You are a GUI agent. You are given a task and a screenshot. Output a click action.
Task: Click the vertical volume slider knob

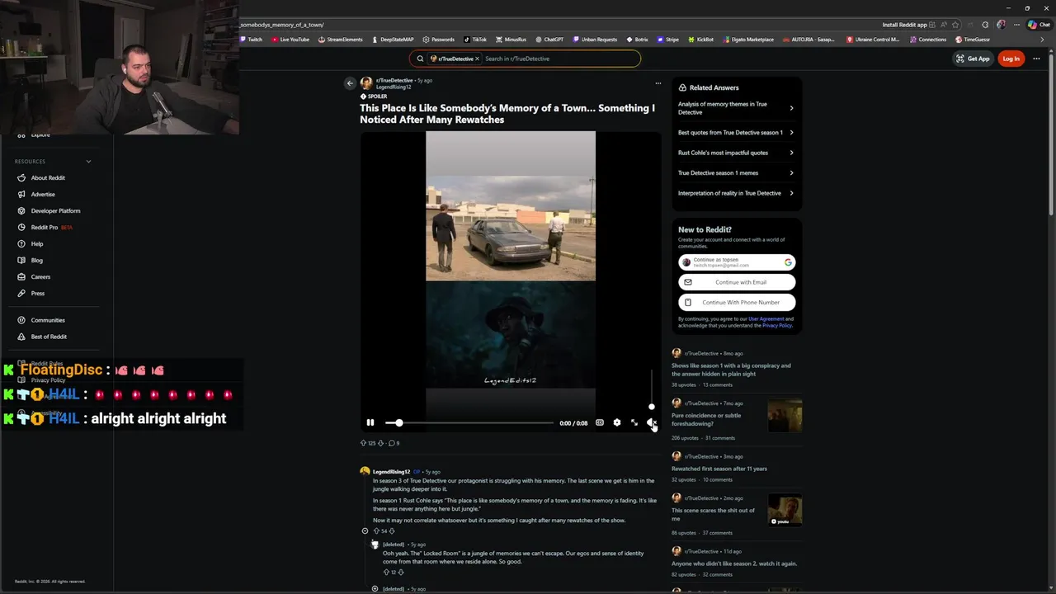[652, 406]
